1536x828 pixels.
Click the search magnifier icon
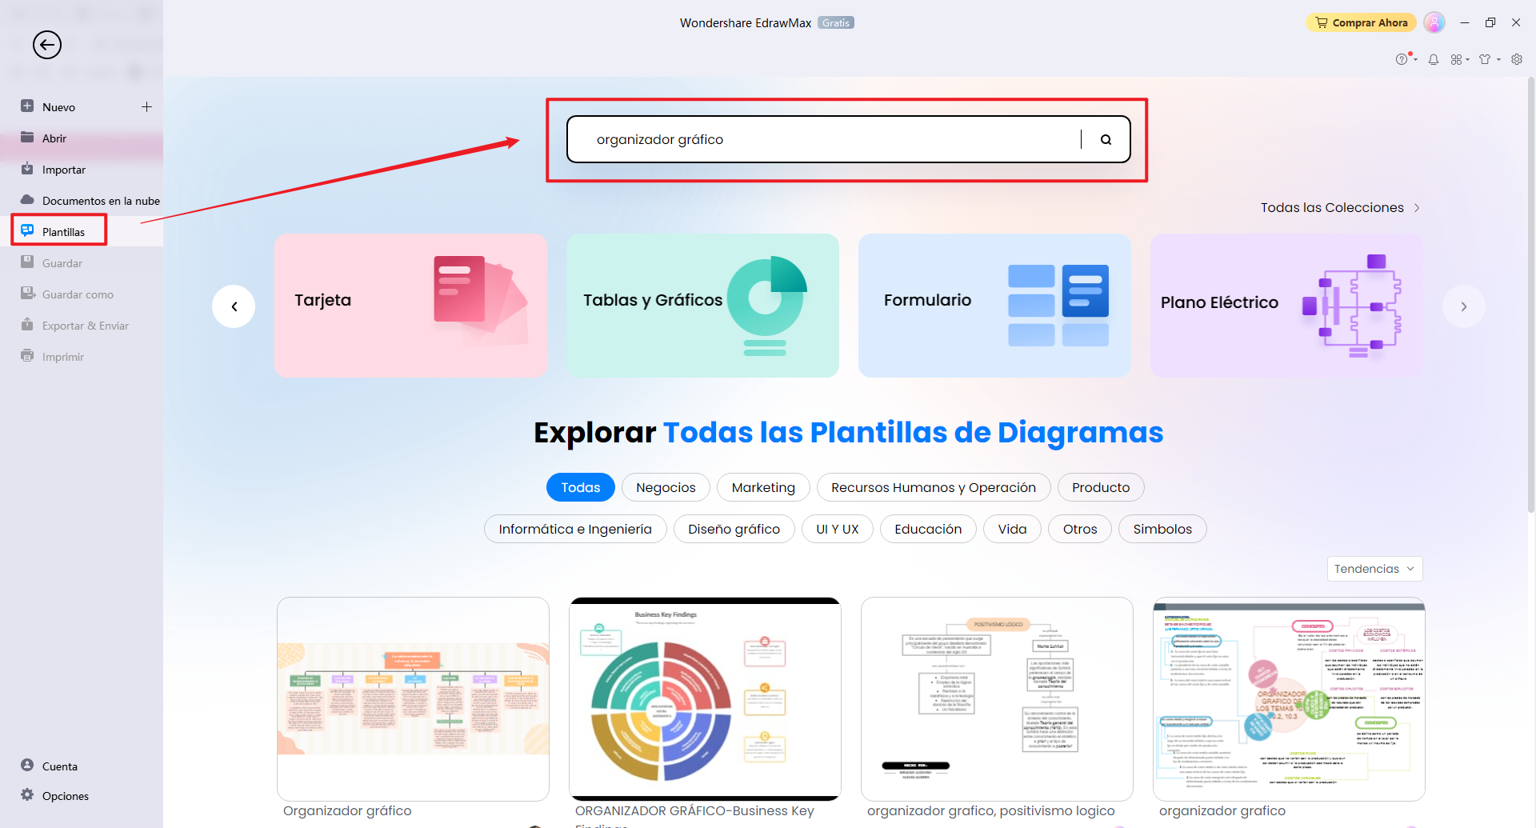coord(1106,138)
